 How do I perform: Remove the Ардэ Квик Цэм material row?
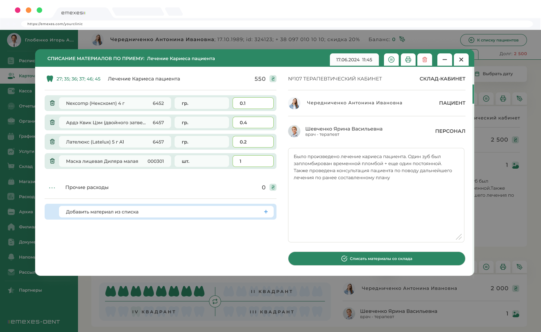52,123
